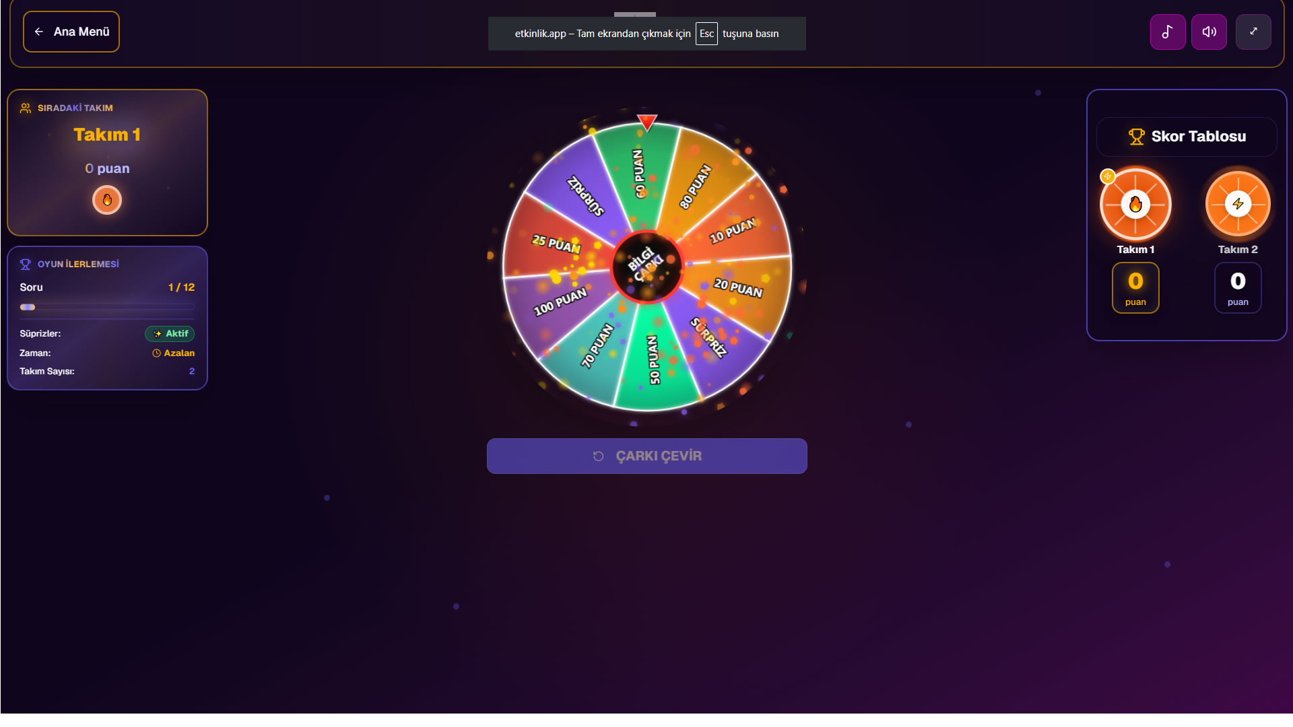
Task: Click the question progress bar
Action: coord(107,307)
